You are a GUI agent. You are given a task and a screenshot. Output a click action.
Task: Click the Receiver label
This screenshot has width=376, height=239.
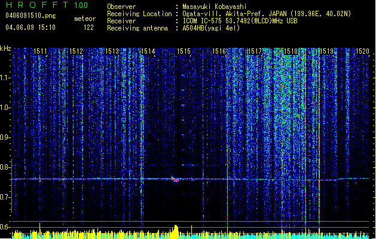(x=121, y=21)
